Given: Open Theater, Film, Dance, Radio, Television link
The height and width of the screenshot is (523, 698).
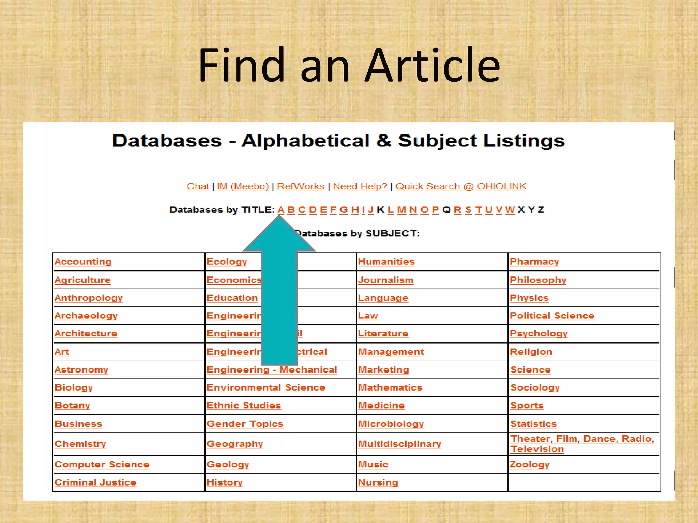Looking at the screenshot, I should click(x=582, y=444).
